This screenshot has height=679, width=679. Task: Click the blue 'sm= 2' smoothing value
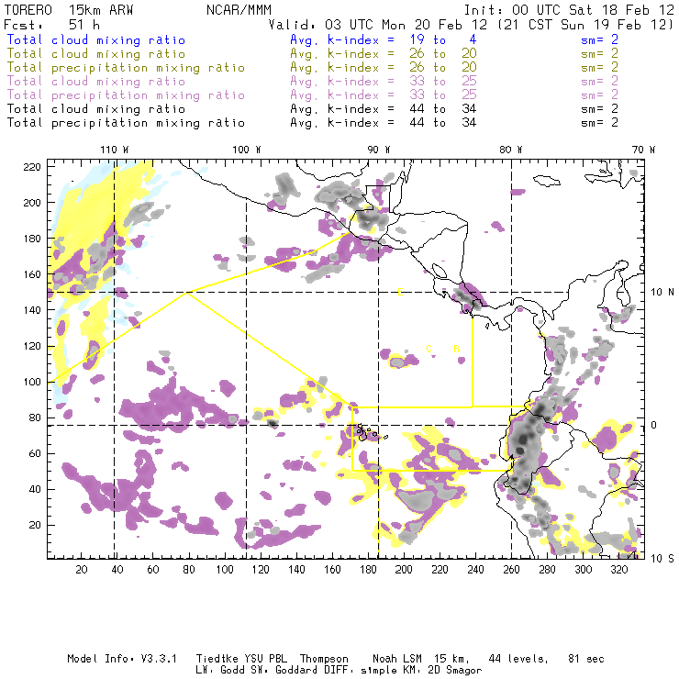[x=599, y=39]
